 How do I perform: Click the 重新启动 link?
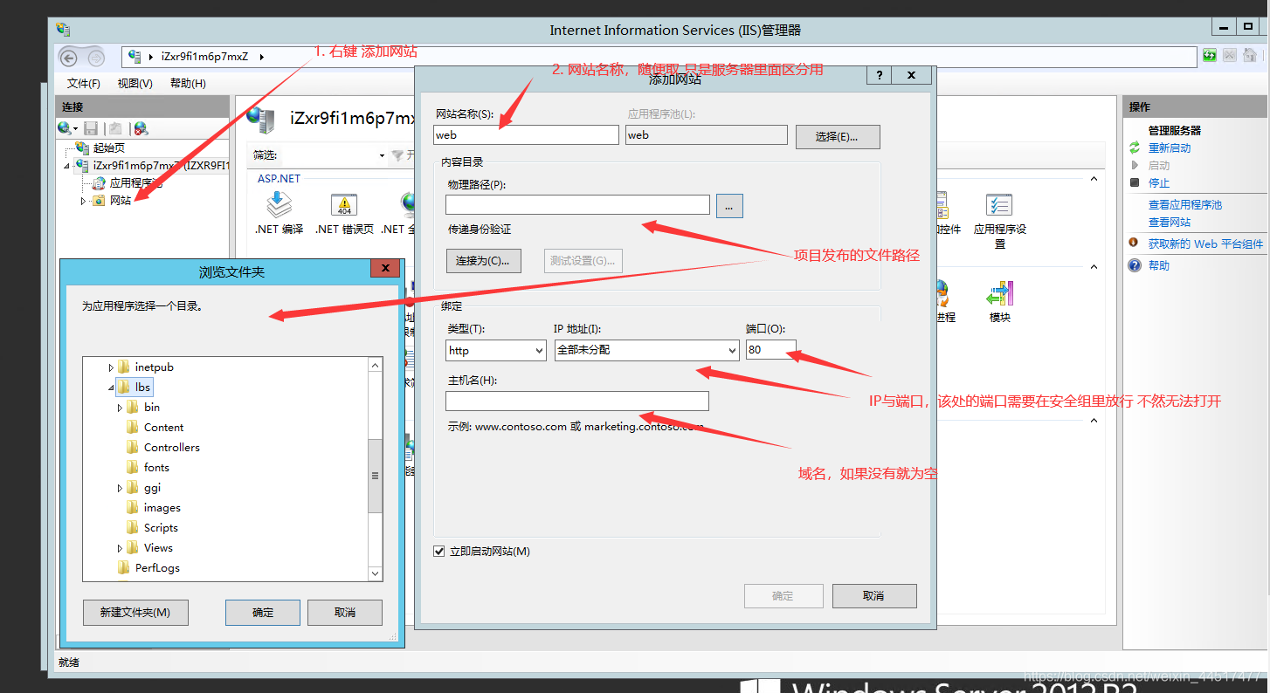click(1170, 148)
